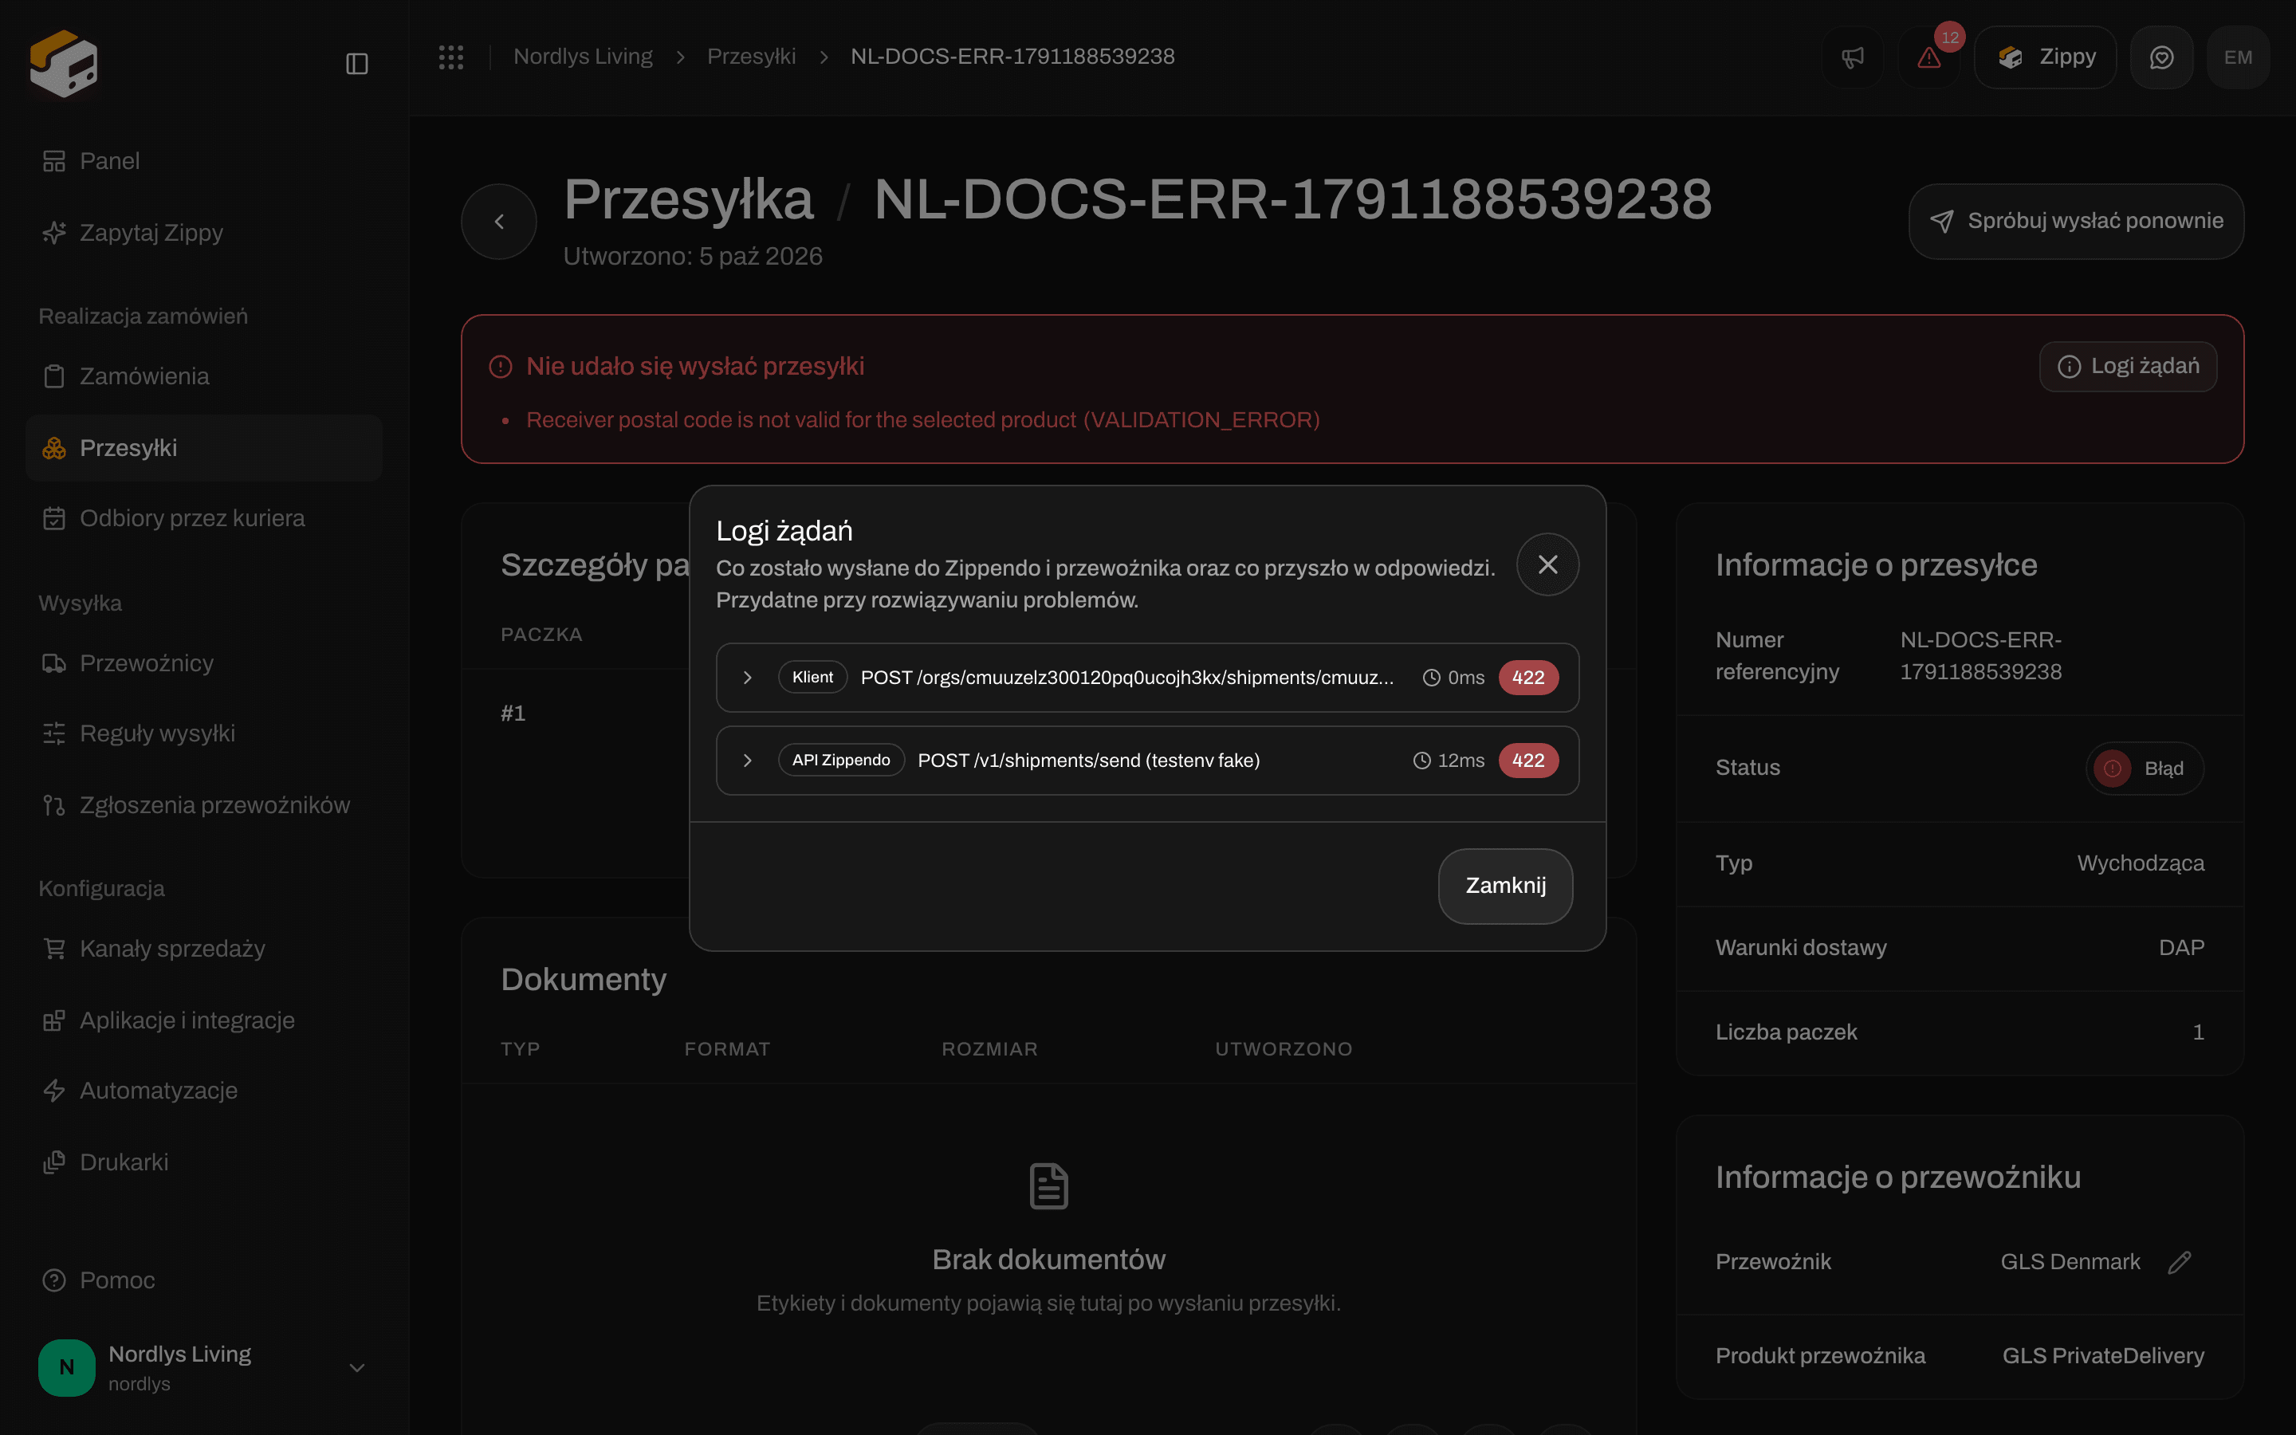
Task: Click the POST /v1/shipments/send request text
Action: point(1088,761)
